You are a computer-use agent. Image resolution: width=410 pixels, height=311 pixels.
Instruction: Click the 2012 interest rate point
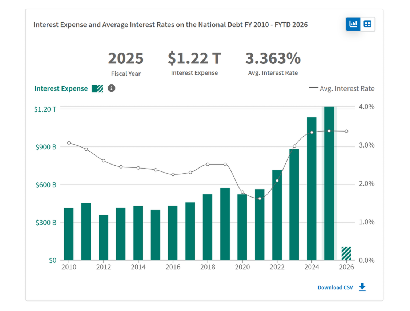(104, 161)
